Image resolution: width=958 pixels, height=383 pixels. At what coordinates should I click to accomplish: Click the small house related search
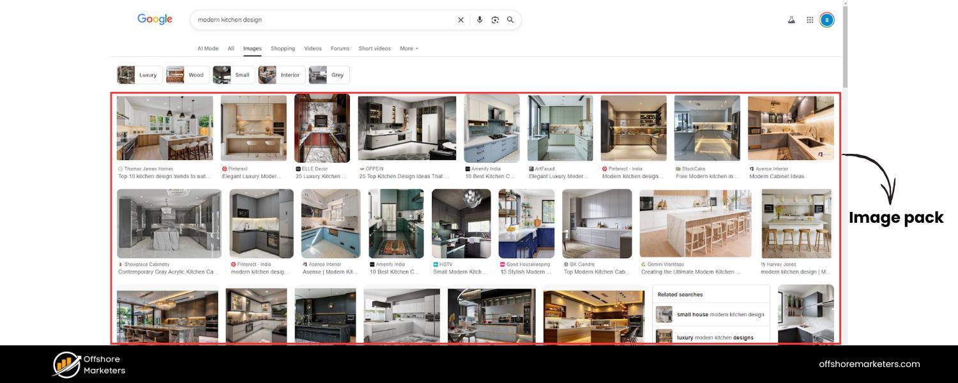point(711,315)
